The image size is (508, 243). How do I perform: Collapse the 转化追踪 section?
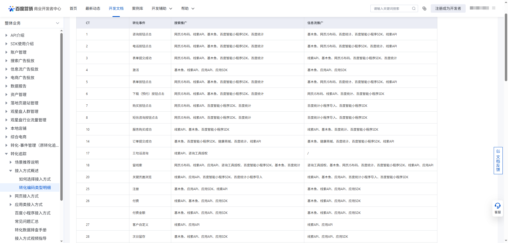point(6,154)
